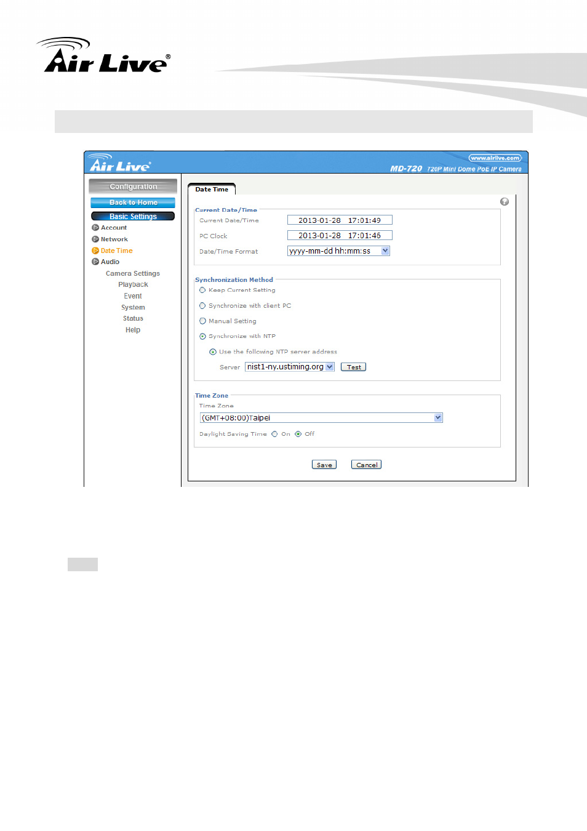Open the Playback menu item
The width and height of the screenshot is (587, 831).
(x=133, y=284)
